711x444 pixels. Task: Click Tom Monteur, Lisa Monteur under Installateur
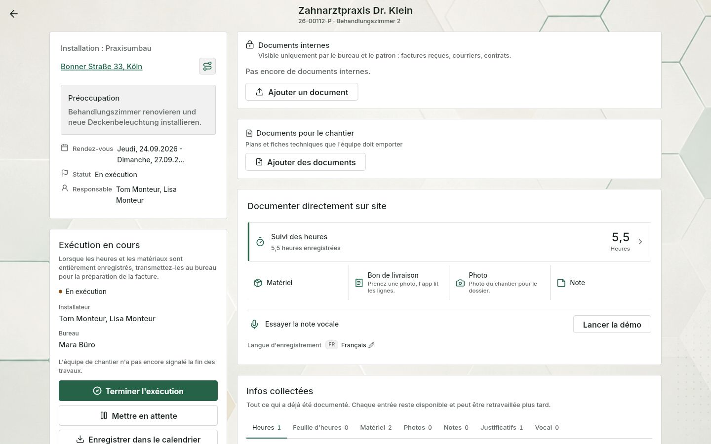[x=107, y=319]
